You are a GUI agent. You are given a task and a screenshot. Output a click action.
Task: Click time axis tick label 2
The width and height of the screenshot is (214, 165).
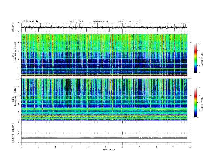pyautogui.click(x=55, y=147)
